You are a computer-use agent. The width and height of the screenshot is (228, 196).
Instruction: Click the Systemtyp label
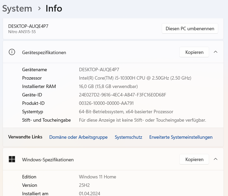click(x=33, y=112)
